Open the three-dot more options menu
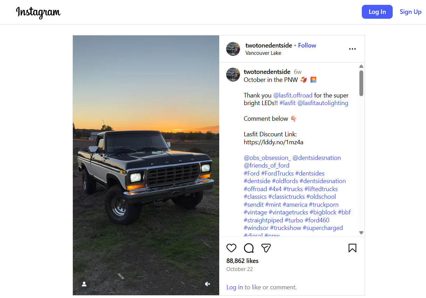Screen dimensions: 426x298 352,49
